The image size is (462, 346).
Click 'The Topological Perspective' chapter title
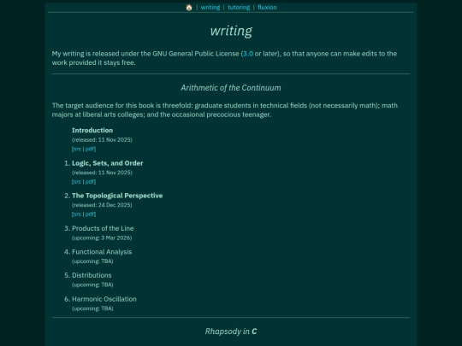point(117,196)
